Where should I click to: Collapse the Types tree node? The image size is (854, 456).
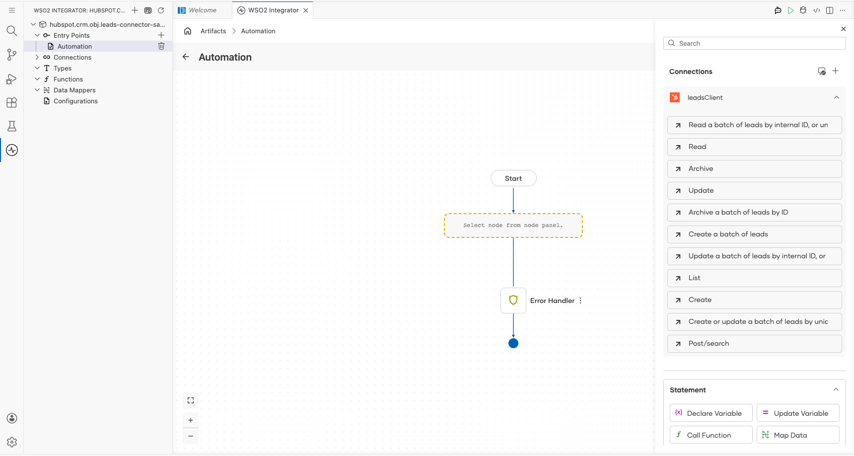[x=37, y=68]
